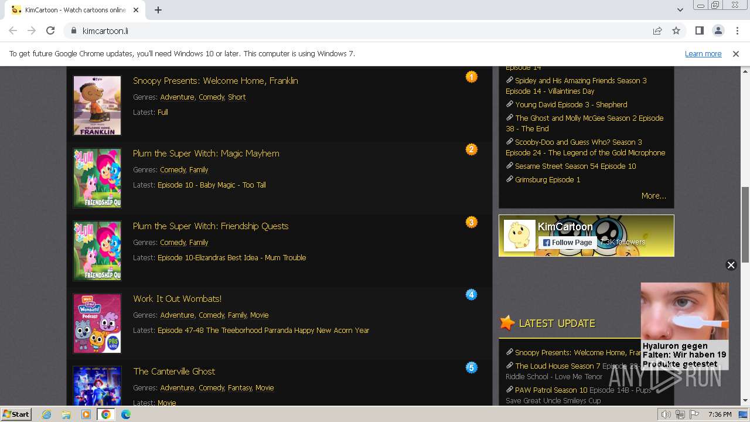This screenshot has height=422, width=750.
Task: Close the floating video ad
Action: (731, 265)
